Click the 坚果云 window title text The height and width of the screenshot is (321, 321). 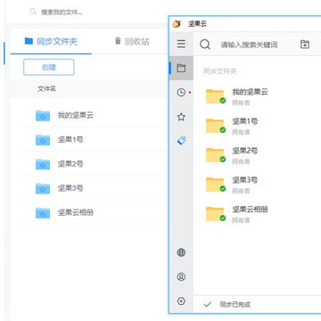click(x=197, y=24)
